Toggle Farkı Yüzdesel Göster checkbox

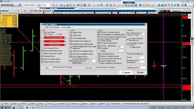[x=42, y=48]
